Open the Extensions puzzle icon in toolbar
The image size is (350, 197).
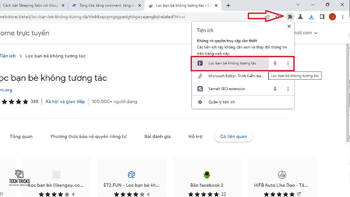(x=290, y=17)
